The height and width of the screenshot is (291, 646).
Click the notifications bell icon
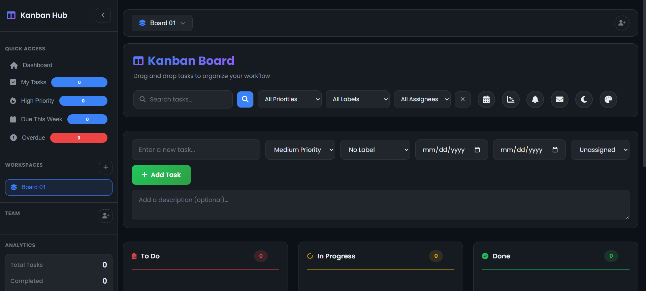tap(535, 99)
